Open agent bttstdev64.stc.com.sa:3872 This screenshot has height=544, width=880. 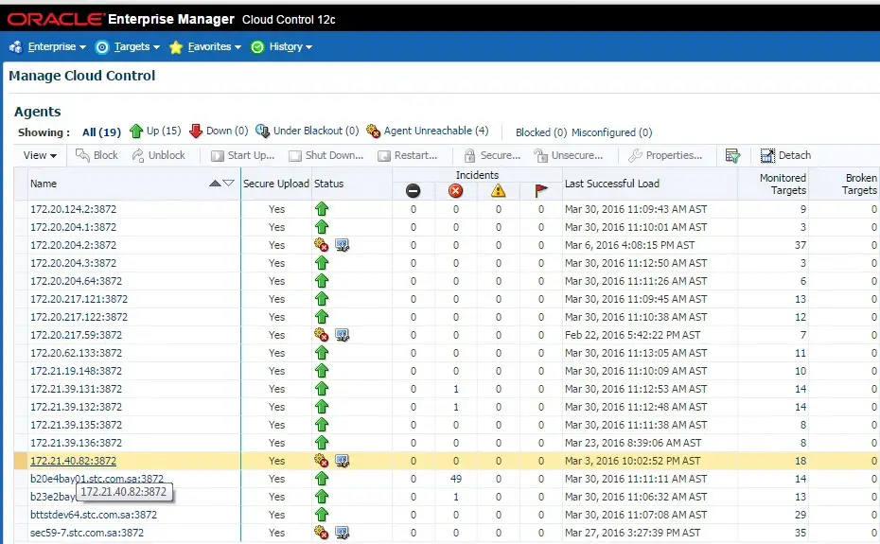click(94, 515)
